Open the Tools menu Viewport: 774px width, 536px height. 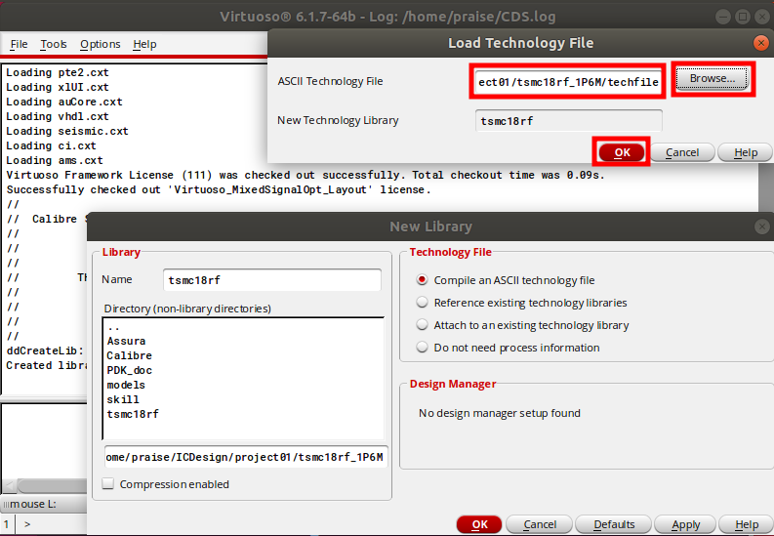pos(54,44)
